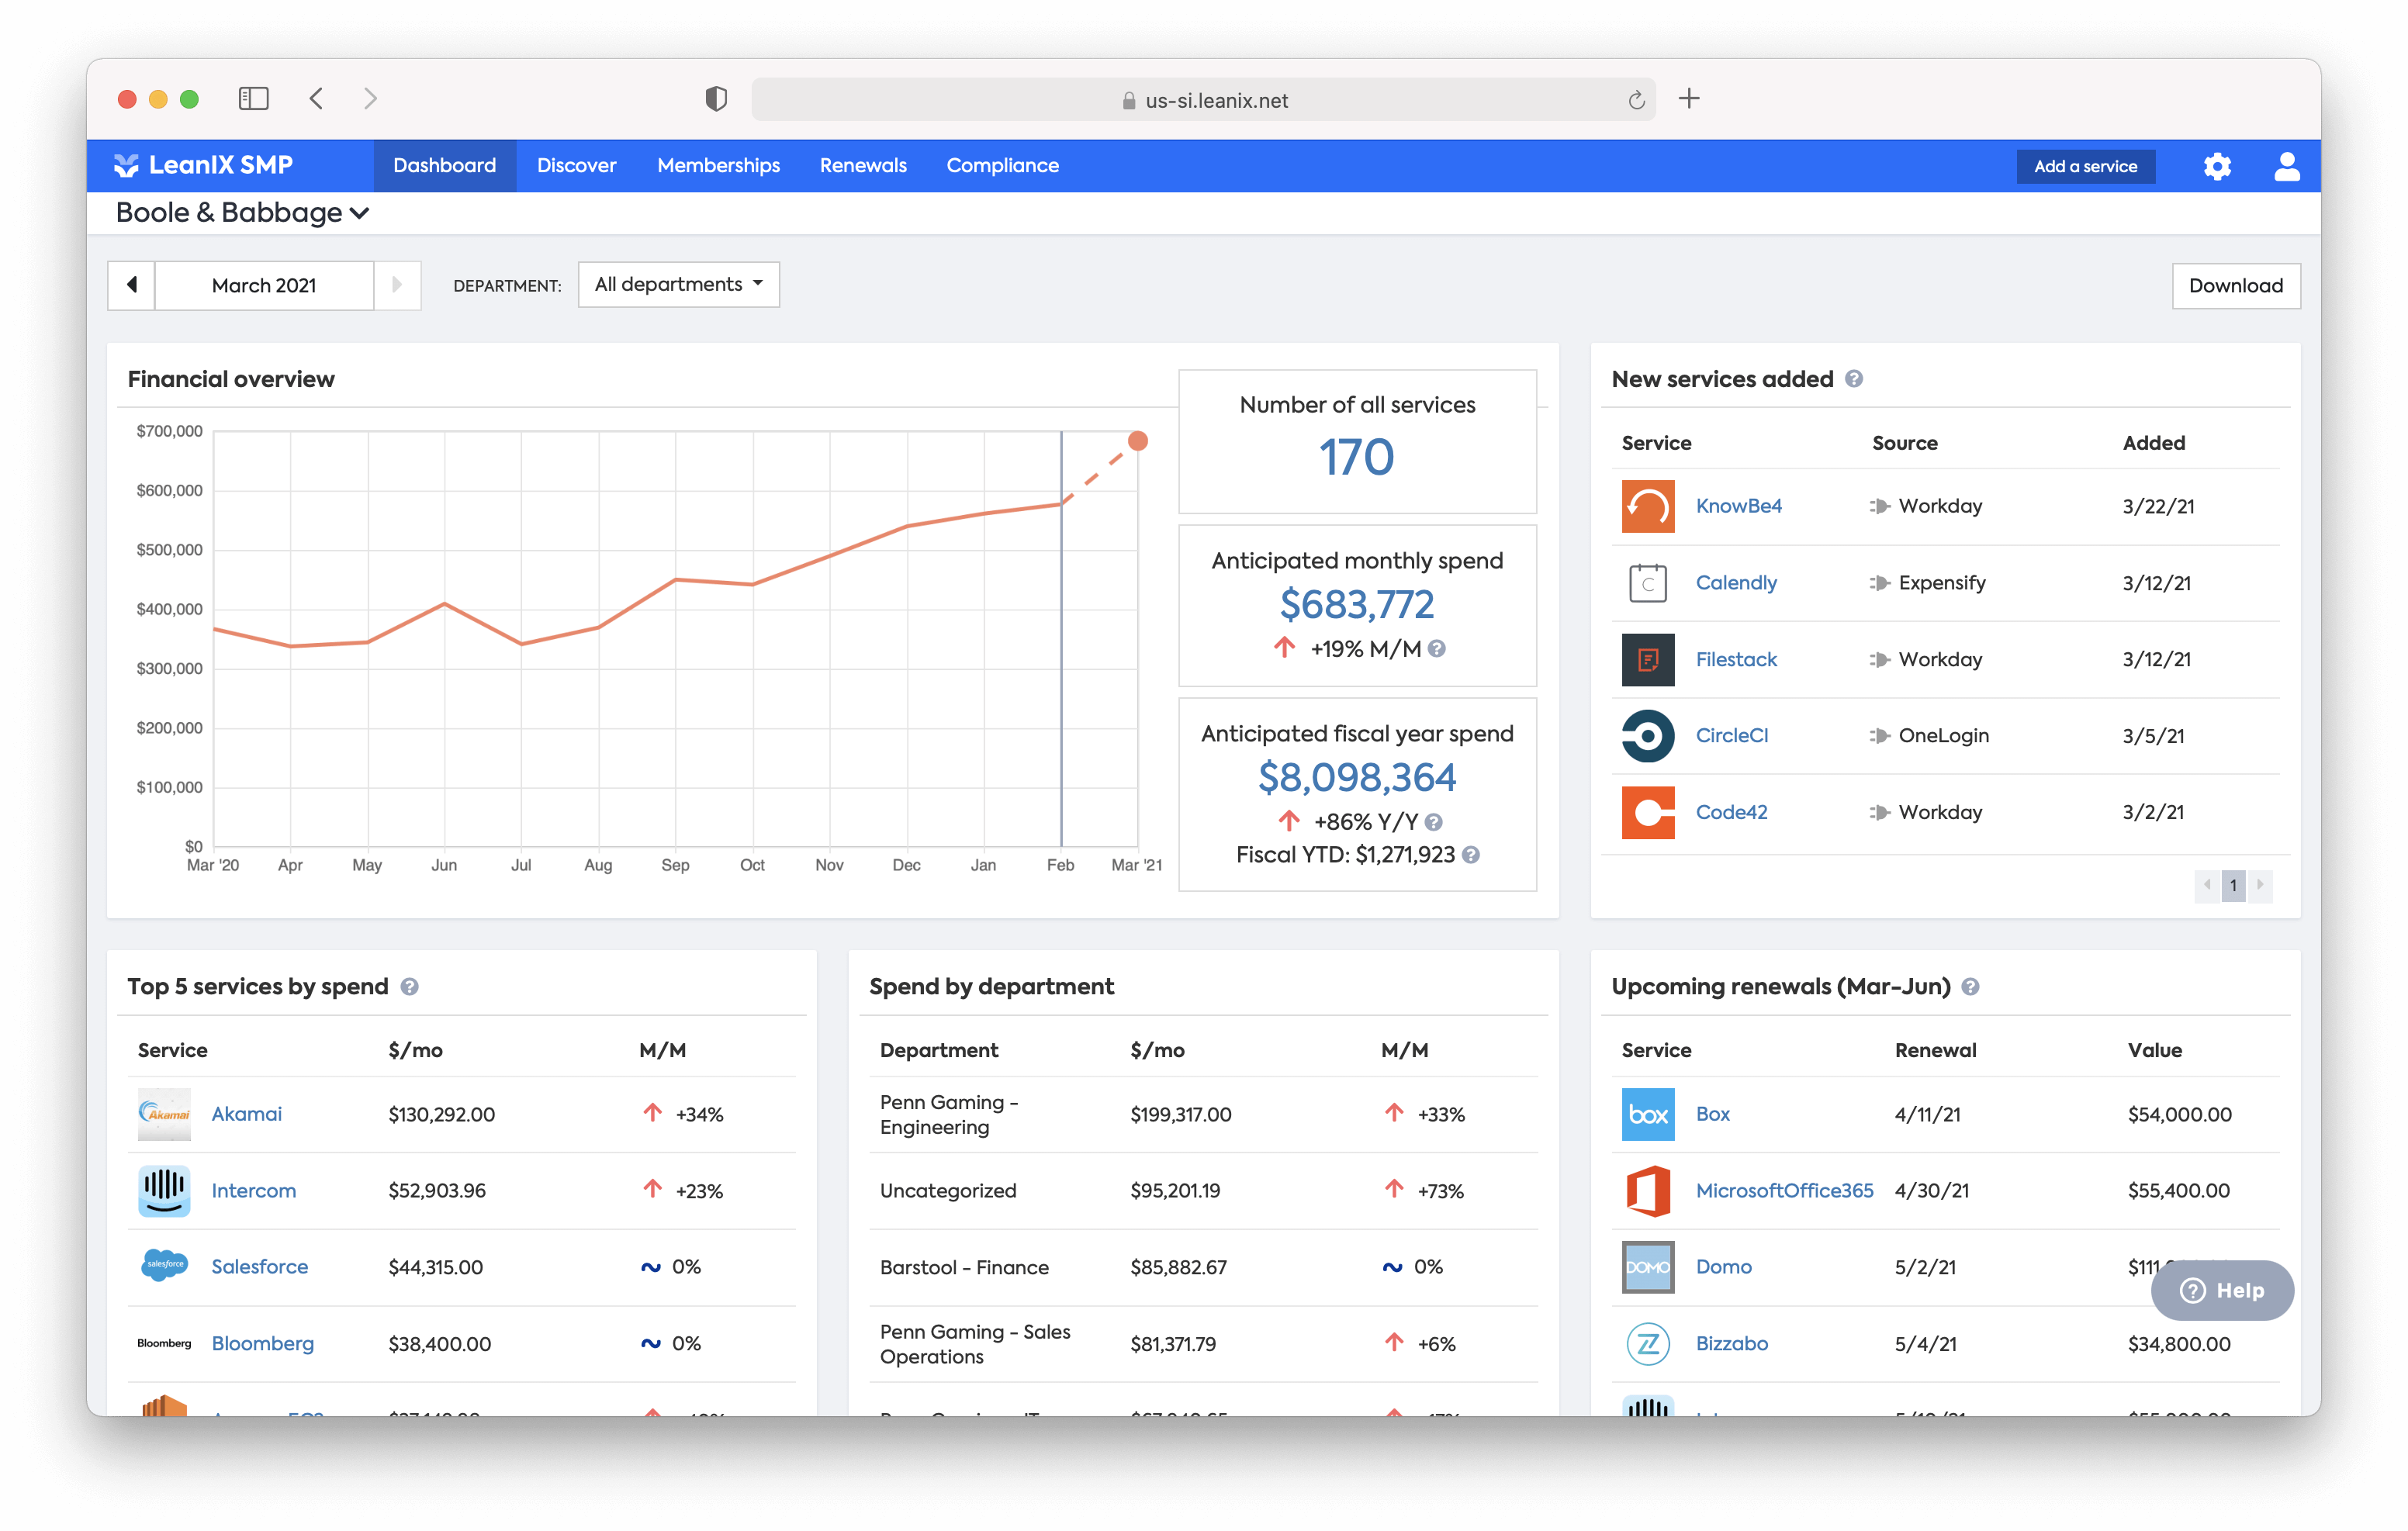Click the Microsoft Office 365 logo

coord(1647,1190)
